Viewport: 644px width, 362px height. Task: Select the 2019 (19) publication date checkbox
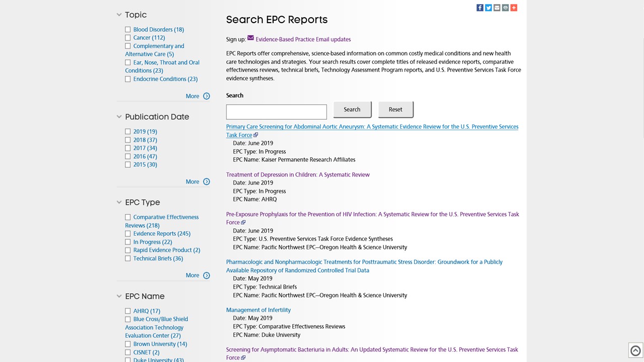click(128, 132)
